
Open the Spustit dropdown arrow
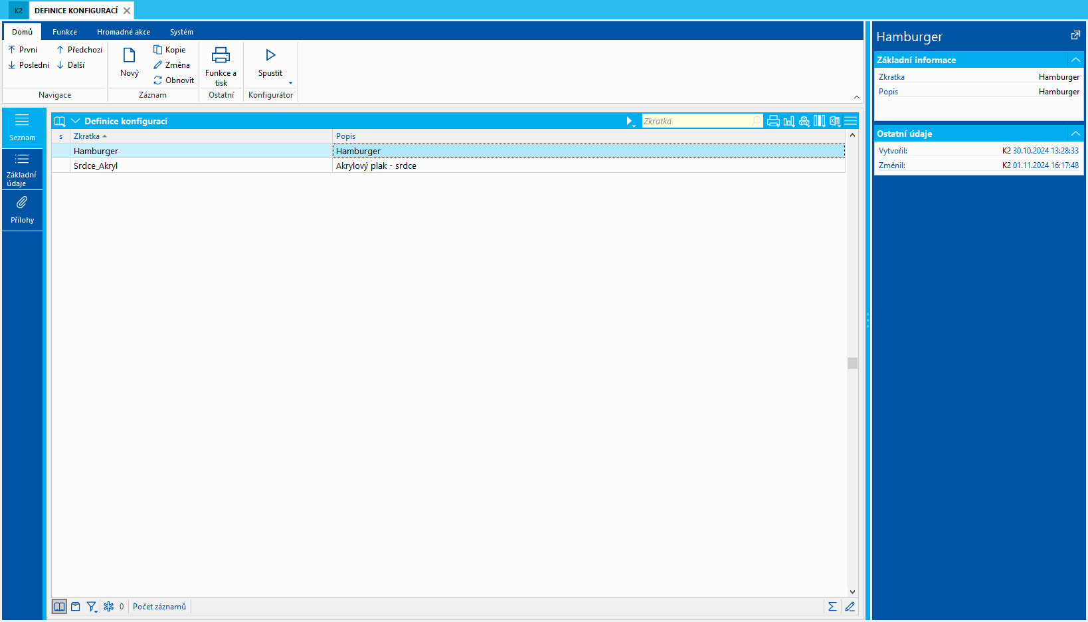point(290,83)
